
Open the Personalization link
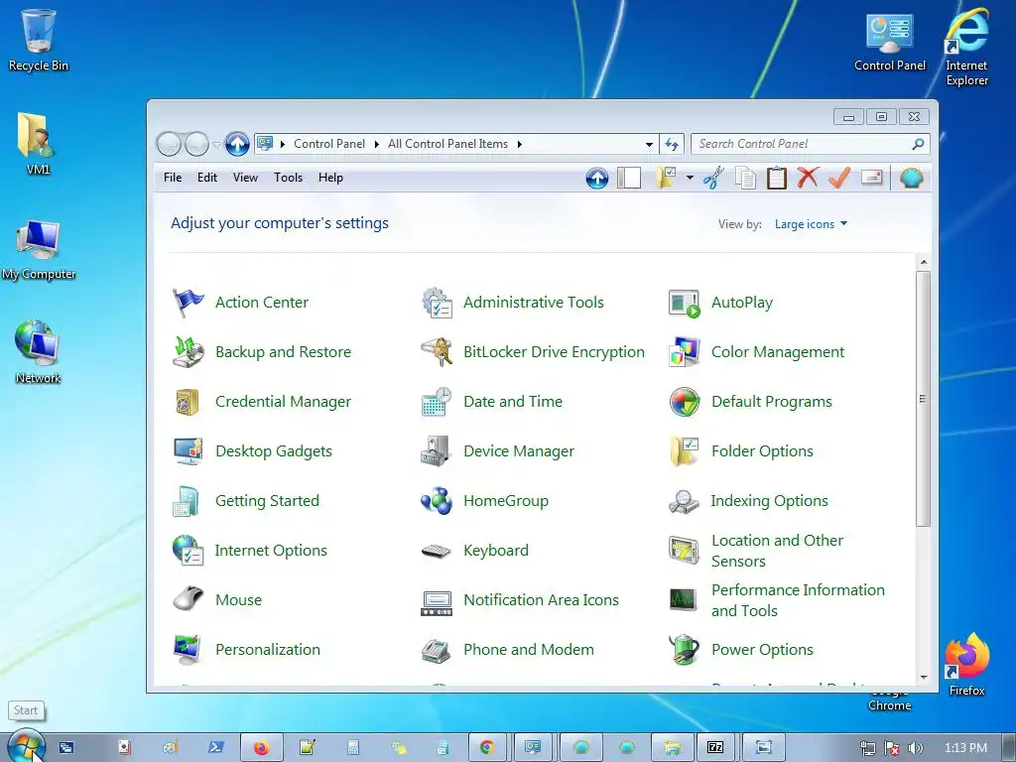[x=268, y=649]
